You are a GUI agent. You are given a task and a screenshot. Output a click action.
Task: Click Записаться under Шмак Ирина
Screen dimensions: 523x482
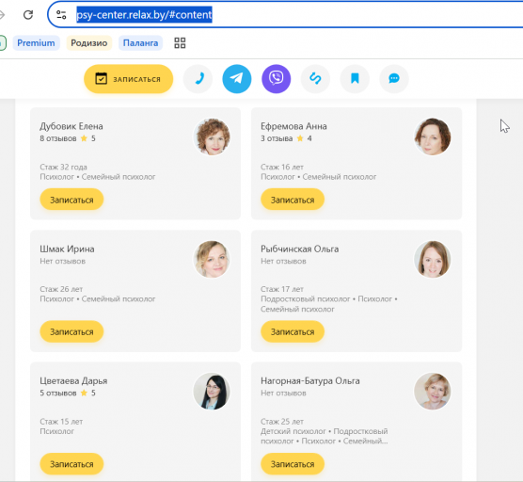(71, 331)
